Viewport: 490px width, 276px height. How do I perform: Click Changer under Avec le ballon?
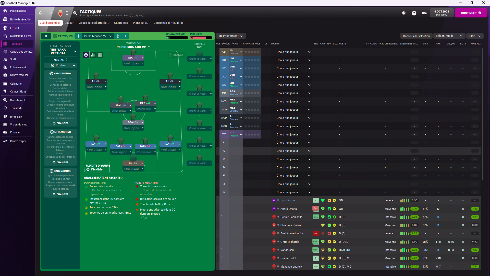60,123
